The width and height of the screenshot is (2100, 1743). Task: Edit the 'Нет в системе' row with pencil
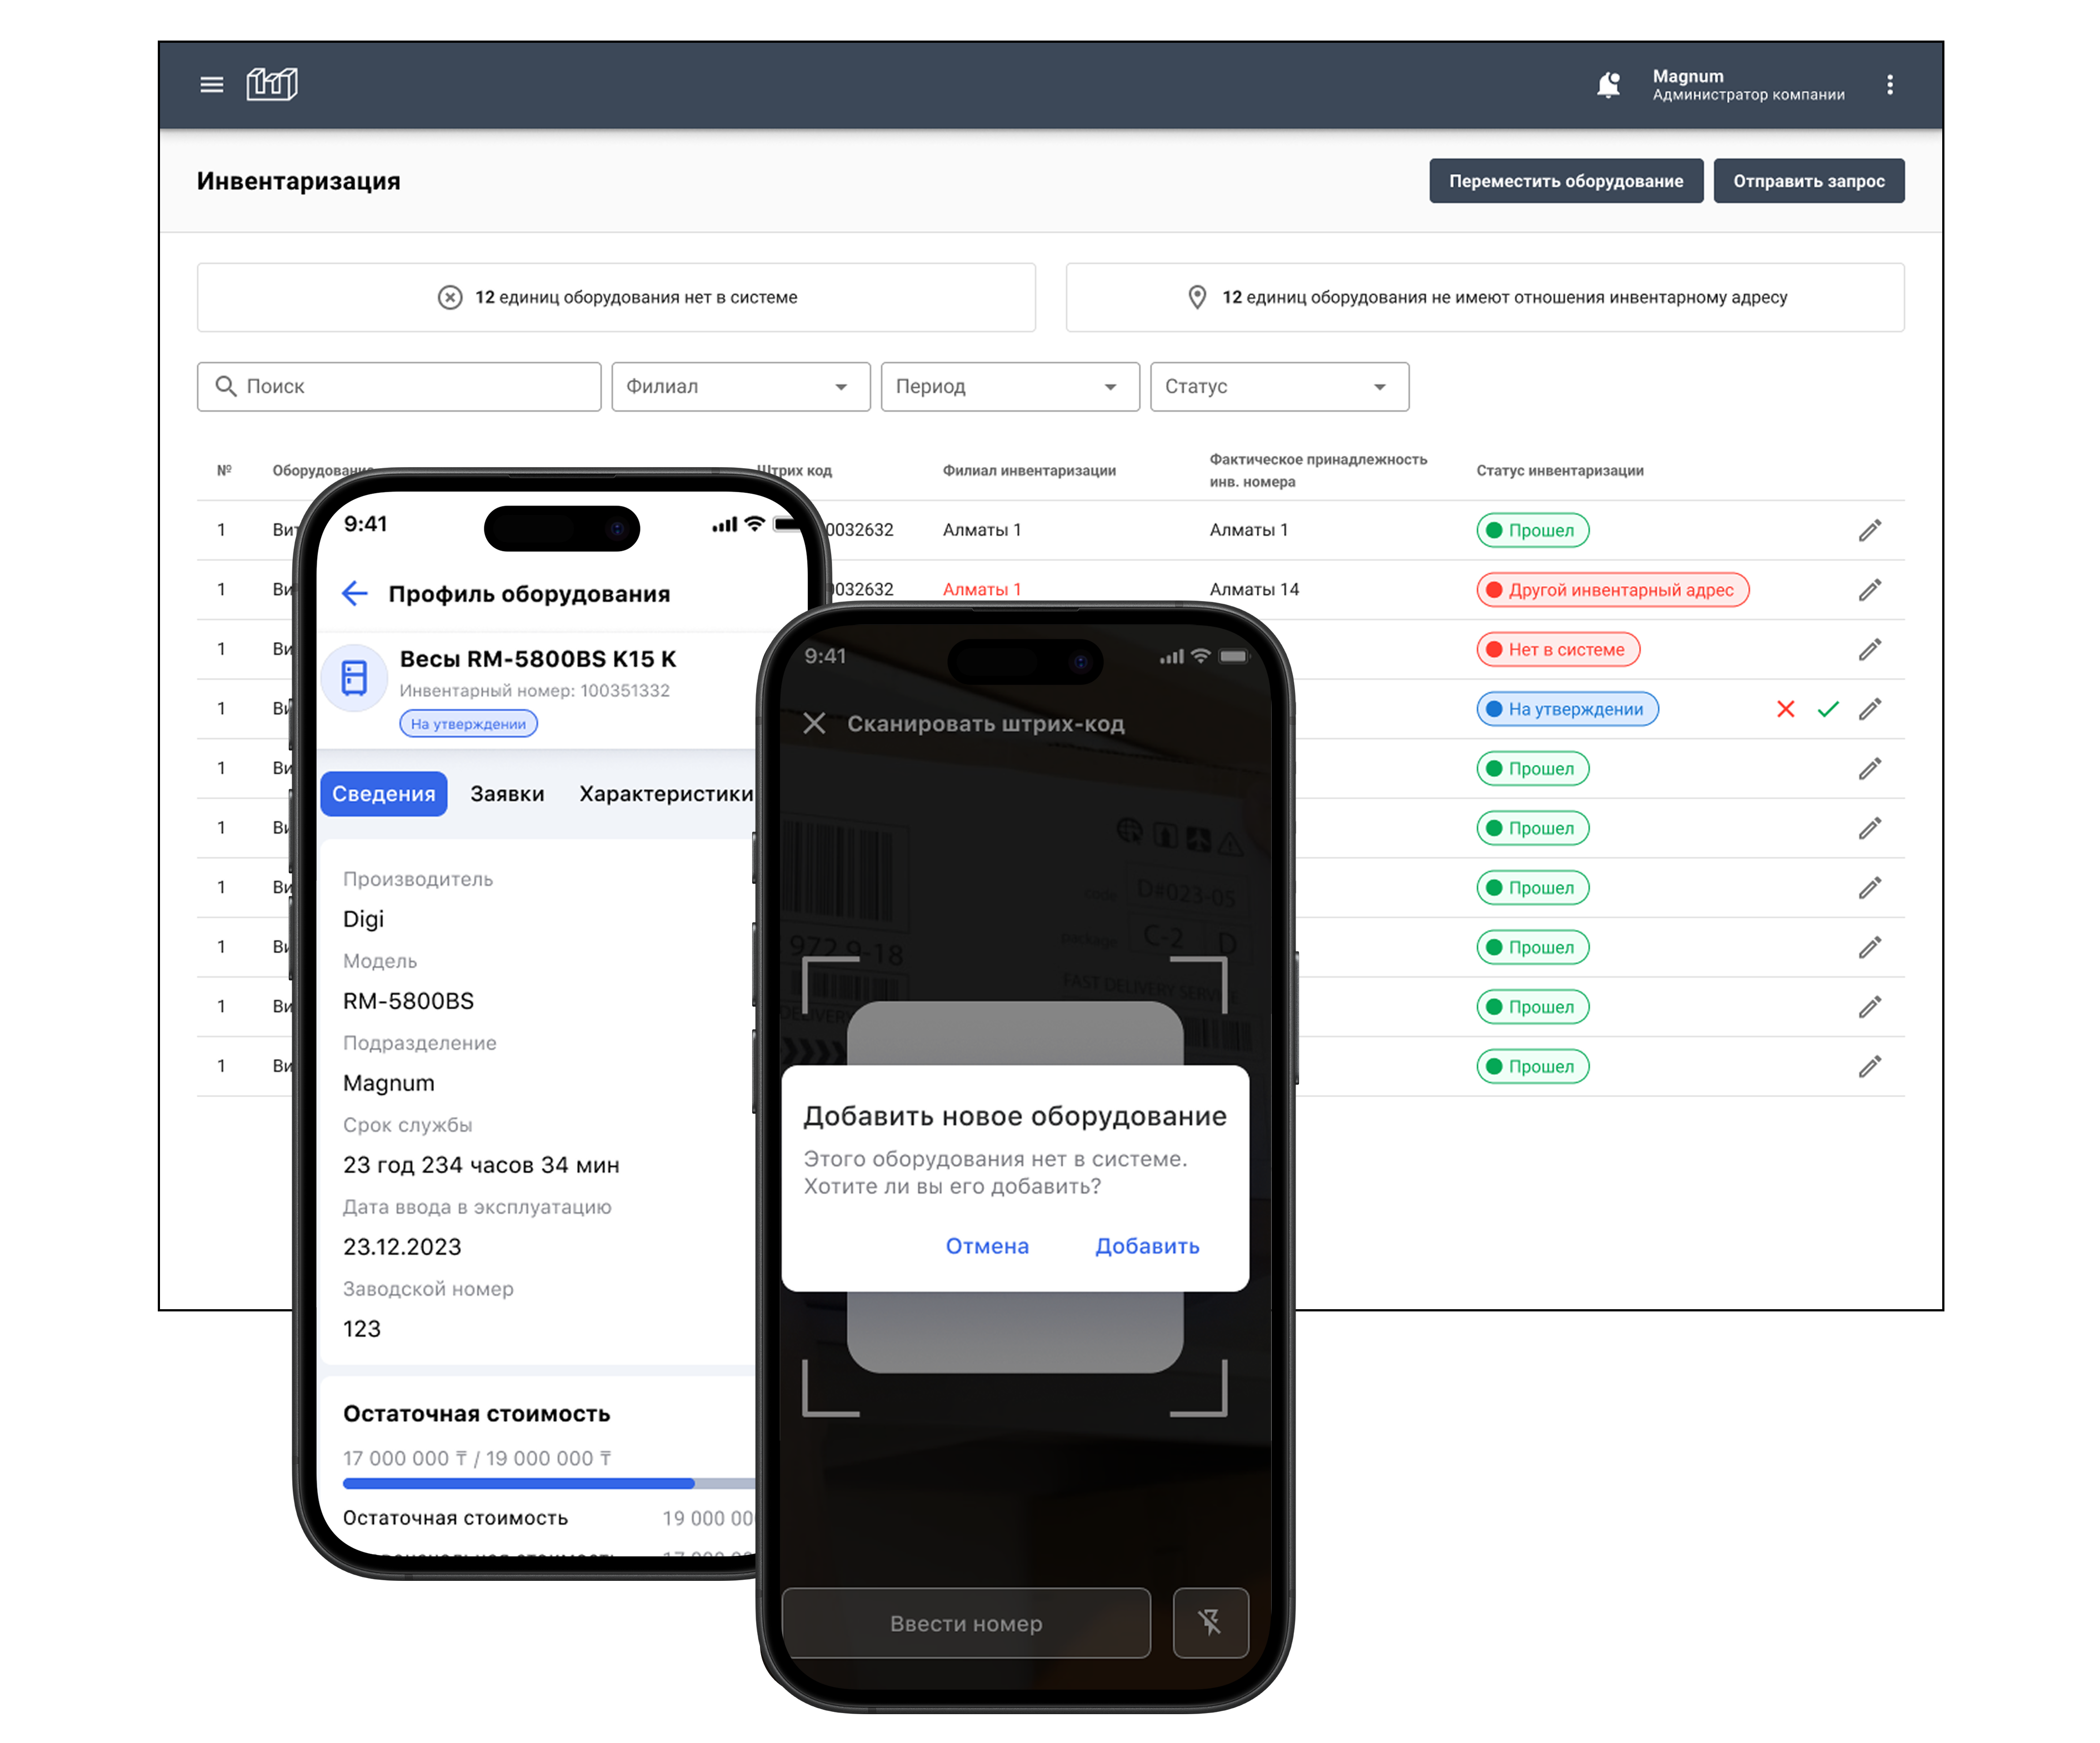(x=1869, y=650)
